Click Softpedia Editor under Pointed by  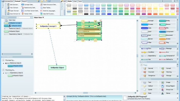[15, 66]
